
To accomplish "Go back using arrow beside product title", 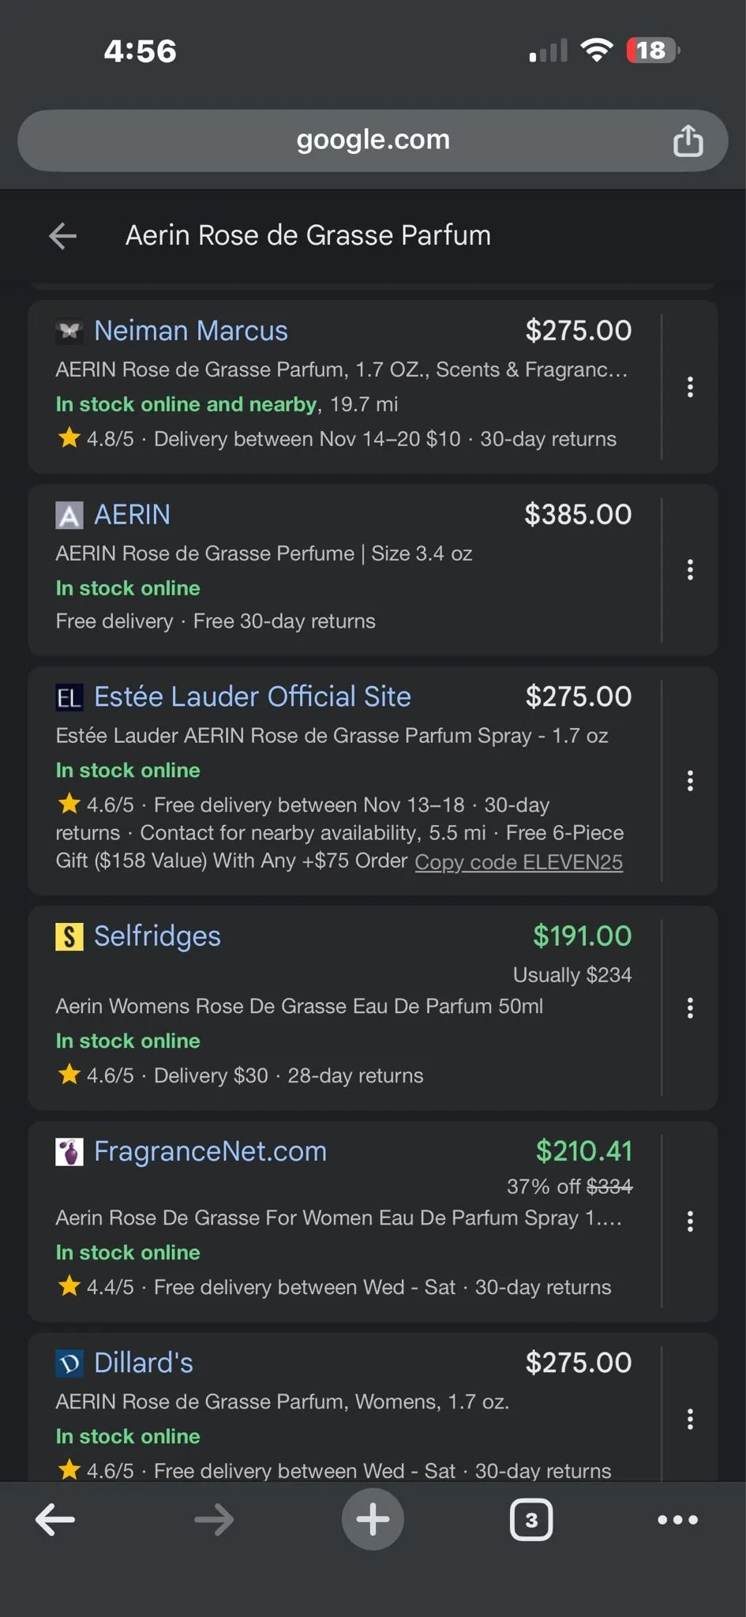I will click(63, 235).
